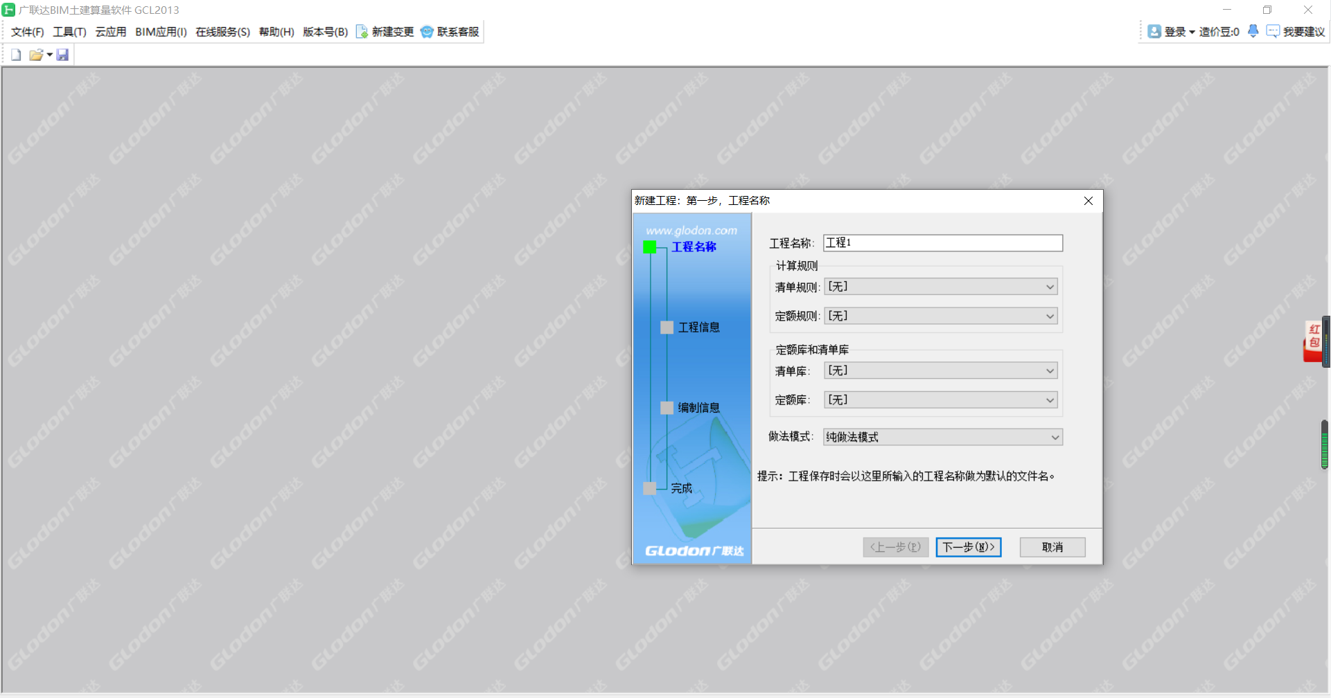Click the 新建变更 toolbar icon
1331x698 pixels.
[362, 32]
